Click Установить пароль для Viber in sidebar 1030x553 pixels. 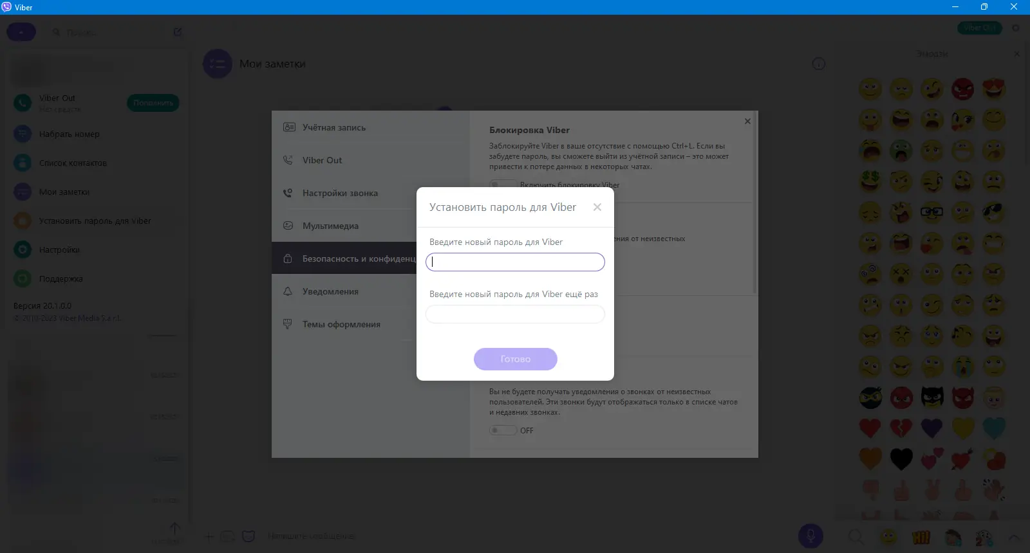point(95,221)
